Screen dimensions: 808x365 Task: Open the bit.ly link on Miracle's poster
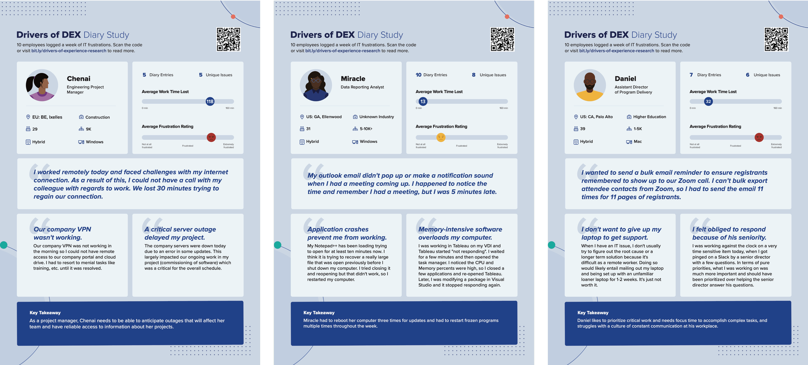click(x=343, y=51)
